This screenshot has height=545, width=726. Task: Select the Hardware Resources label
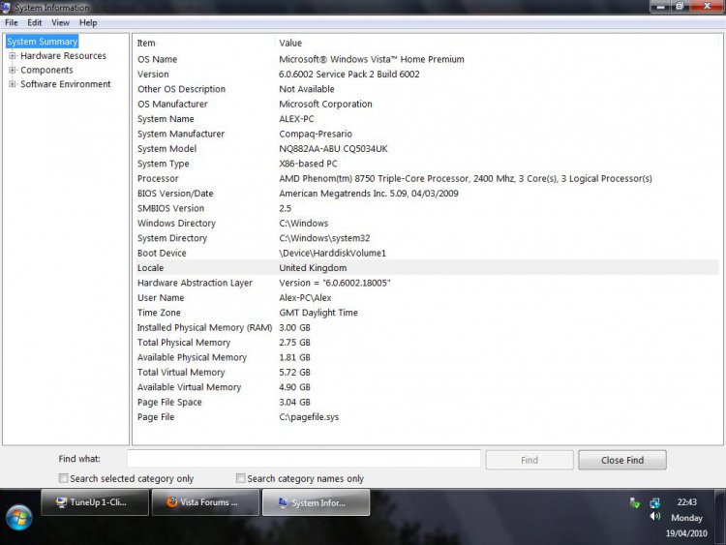click(64, 55)
